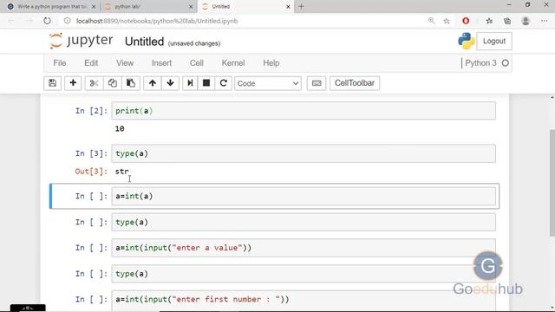The width and height of the screenshot is (555, 312).
Task: Open the browser settings ellipsis menu
Action: click(x=545, y=21)
